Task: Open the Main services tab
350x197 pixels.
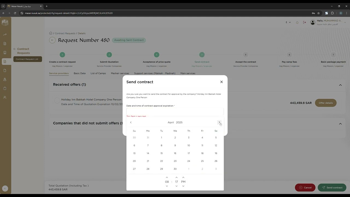Action: click(188, 73)
